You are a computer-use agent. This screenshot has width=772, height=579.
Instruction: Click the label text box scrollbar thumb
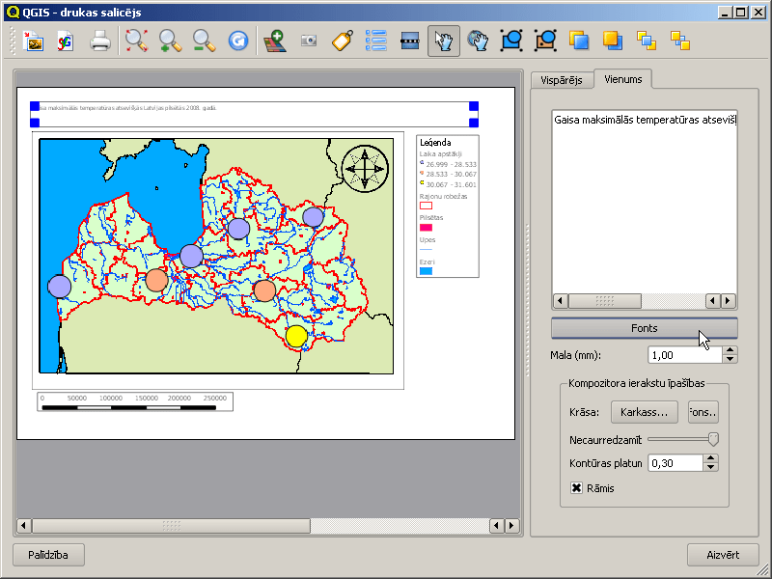[605, 301]
